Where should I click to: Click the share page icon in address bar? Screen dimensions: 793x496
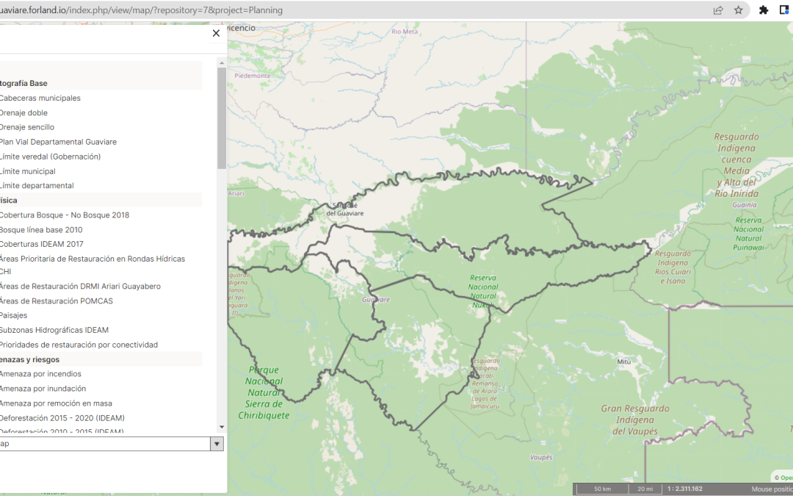[717, 10]
